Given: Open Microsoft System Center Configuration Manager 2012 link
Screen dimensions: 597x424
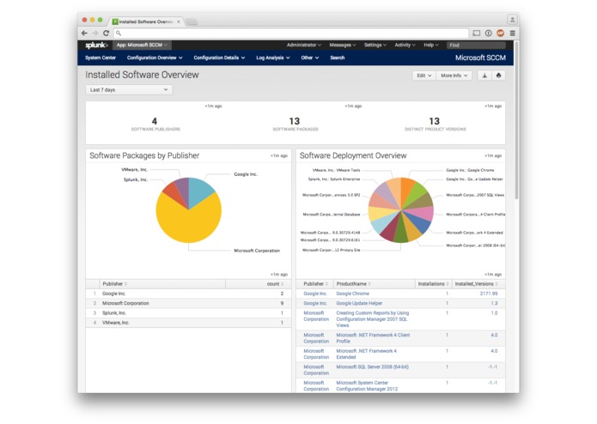Looking at the screenshot, I should pyautogui.click(x=367, y=386).
